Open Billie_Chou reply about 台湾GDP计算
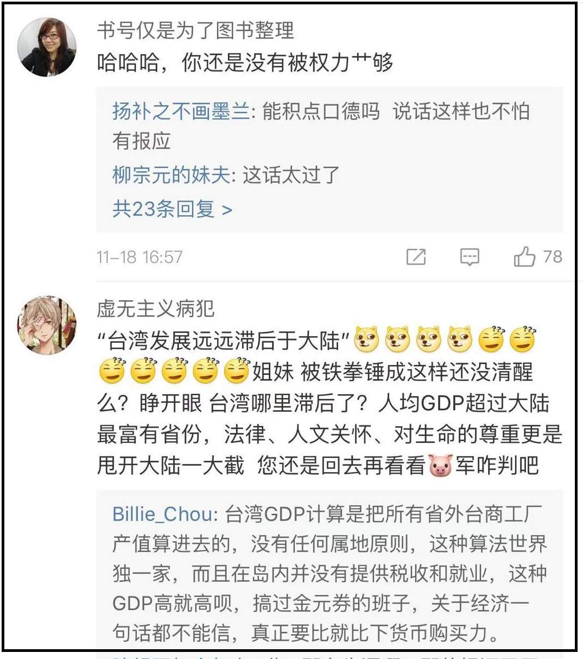Screen dimensions: 583x659 click(x=329, y=573)
